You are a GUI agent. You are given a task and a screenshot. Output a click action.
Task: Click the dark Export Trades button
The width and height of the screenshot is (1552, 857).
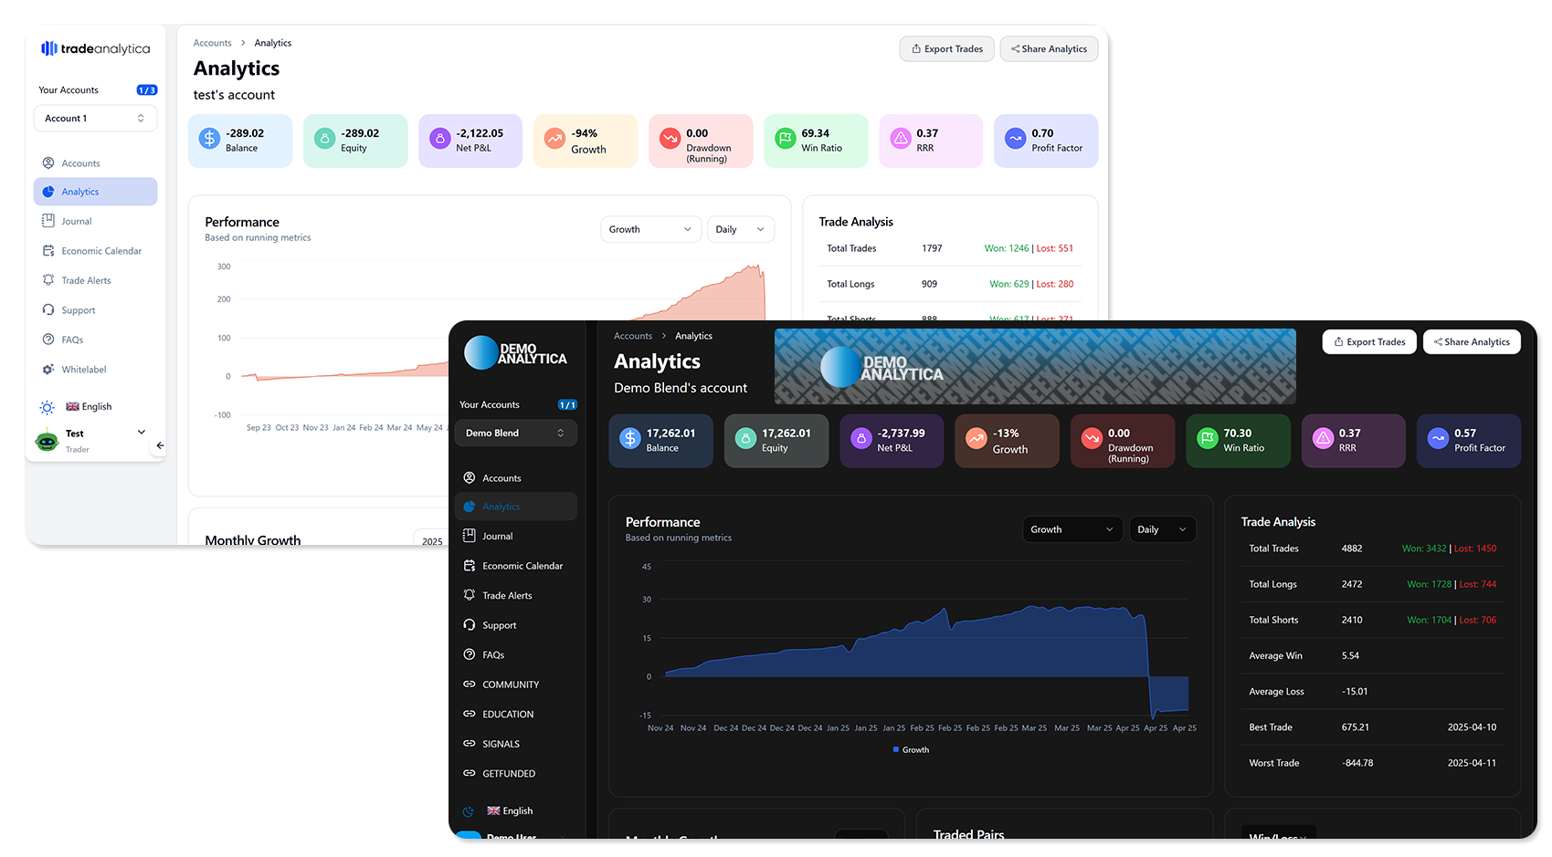1369,342
